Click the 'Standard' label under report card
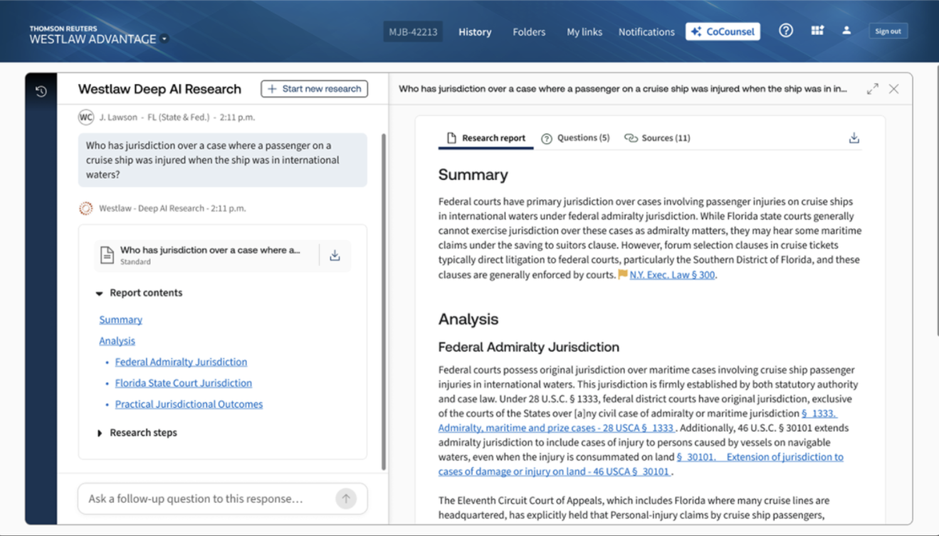This screenshot has height=536, width=939. tap(135, 262)
